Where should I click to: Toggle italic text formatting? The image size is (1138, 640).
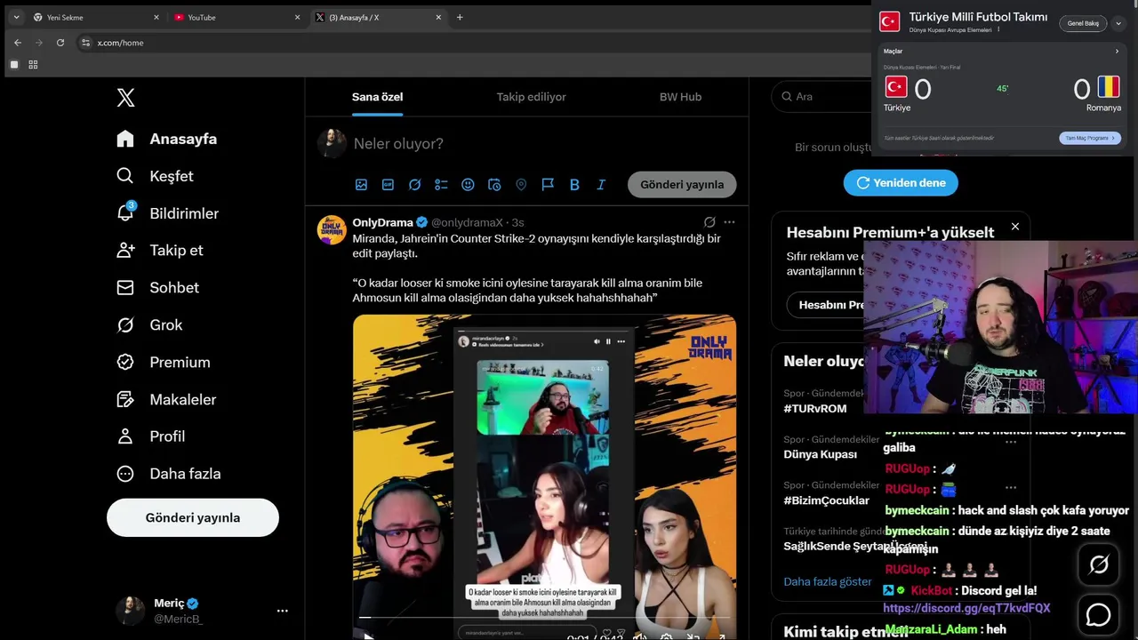point(601,185)
